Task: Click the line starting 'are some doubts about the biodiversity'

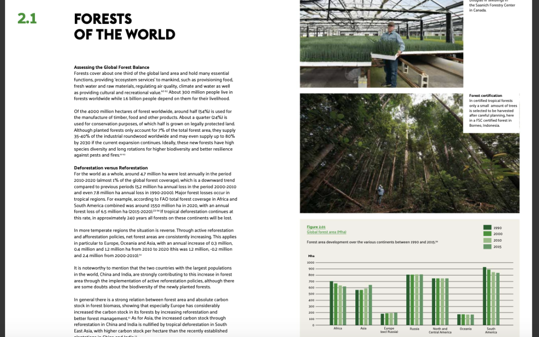Action: tap(142, 287)
